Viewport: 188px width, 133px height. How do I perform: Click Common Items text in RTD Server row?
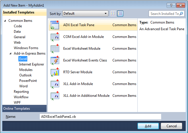124,72
